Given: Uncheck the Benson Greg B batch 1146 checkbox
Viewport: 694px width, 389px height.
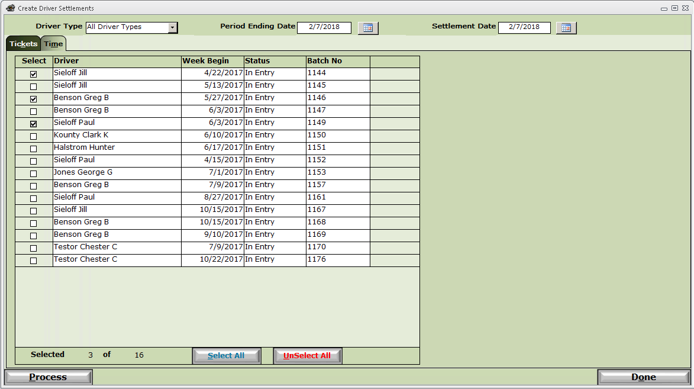Looking at the screenshot, I should tap(34, 99).
